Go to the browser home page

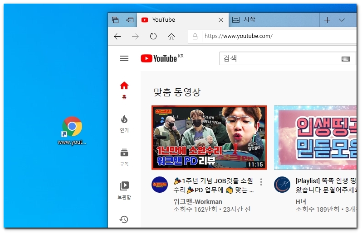coord(171,36)
